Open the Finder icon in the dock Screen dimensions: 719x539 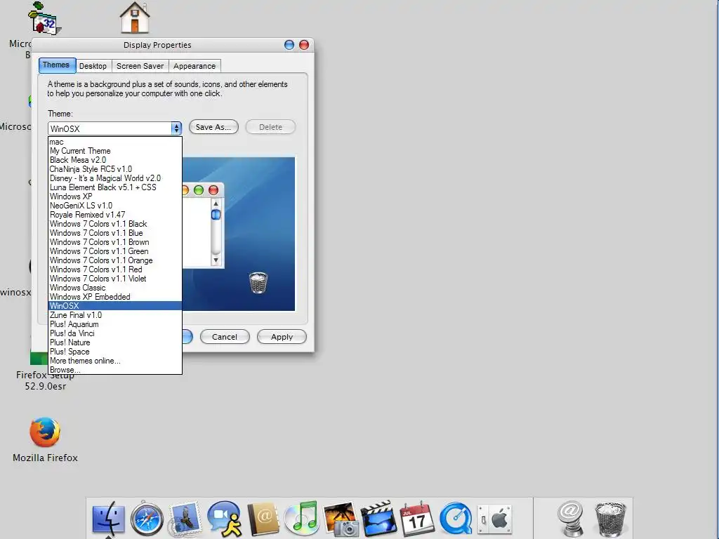(108, 519)
